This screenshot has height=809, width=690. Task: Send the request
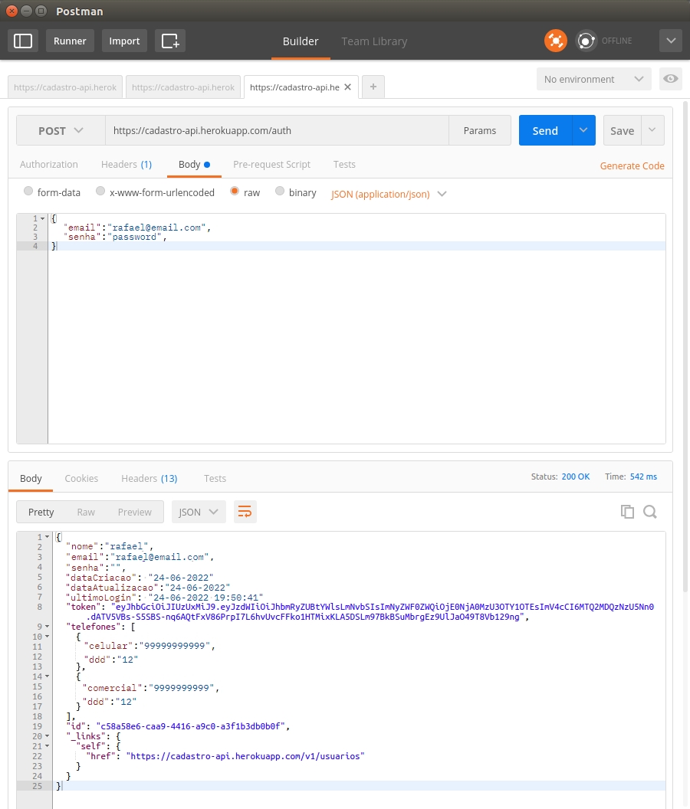545,130
